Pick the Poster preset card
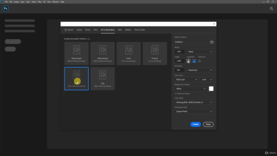The height and width of the screenshot is (156, 277). click(x=129, y=53)
